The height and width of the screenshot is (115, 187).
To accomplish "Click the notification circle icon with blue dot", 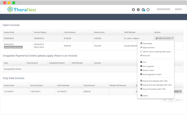I will pos(143,10).
